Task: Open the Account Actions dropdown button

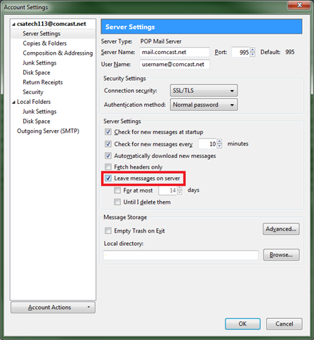Action: [53, 307]
